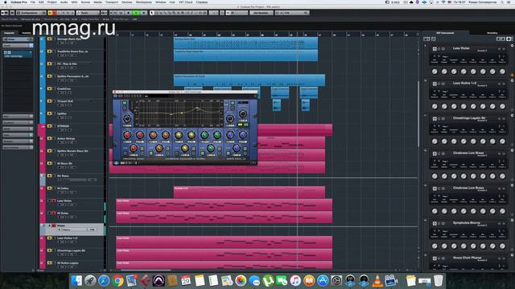Open Cinestrings Legato Str instrument editor icon
Image resolution: width=515 pixels, height=289 pixels.
pos(435,119)
